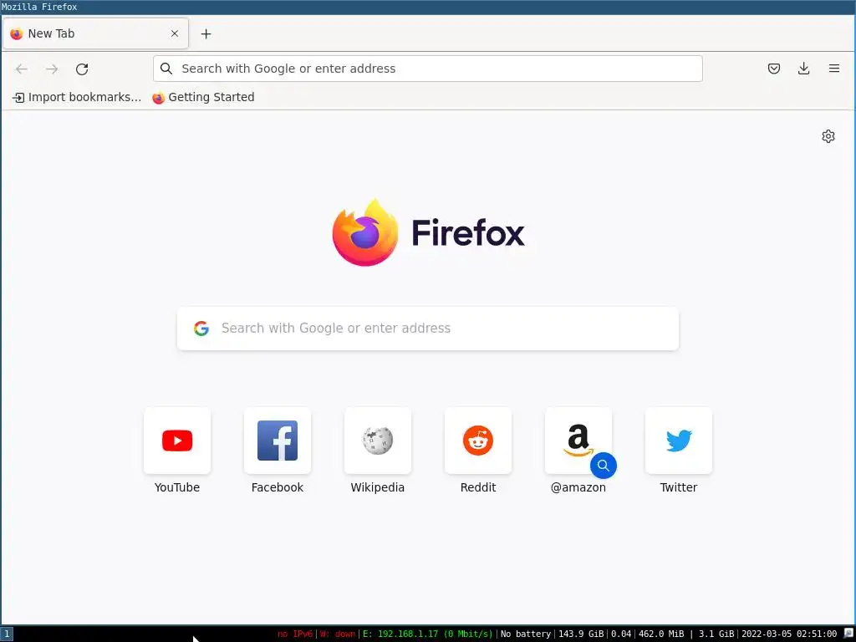Viewport: 856px width, 642px height.
Task: Select the New Tab tab
Action: pyautogui.click(x=95, y=33)
